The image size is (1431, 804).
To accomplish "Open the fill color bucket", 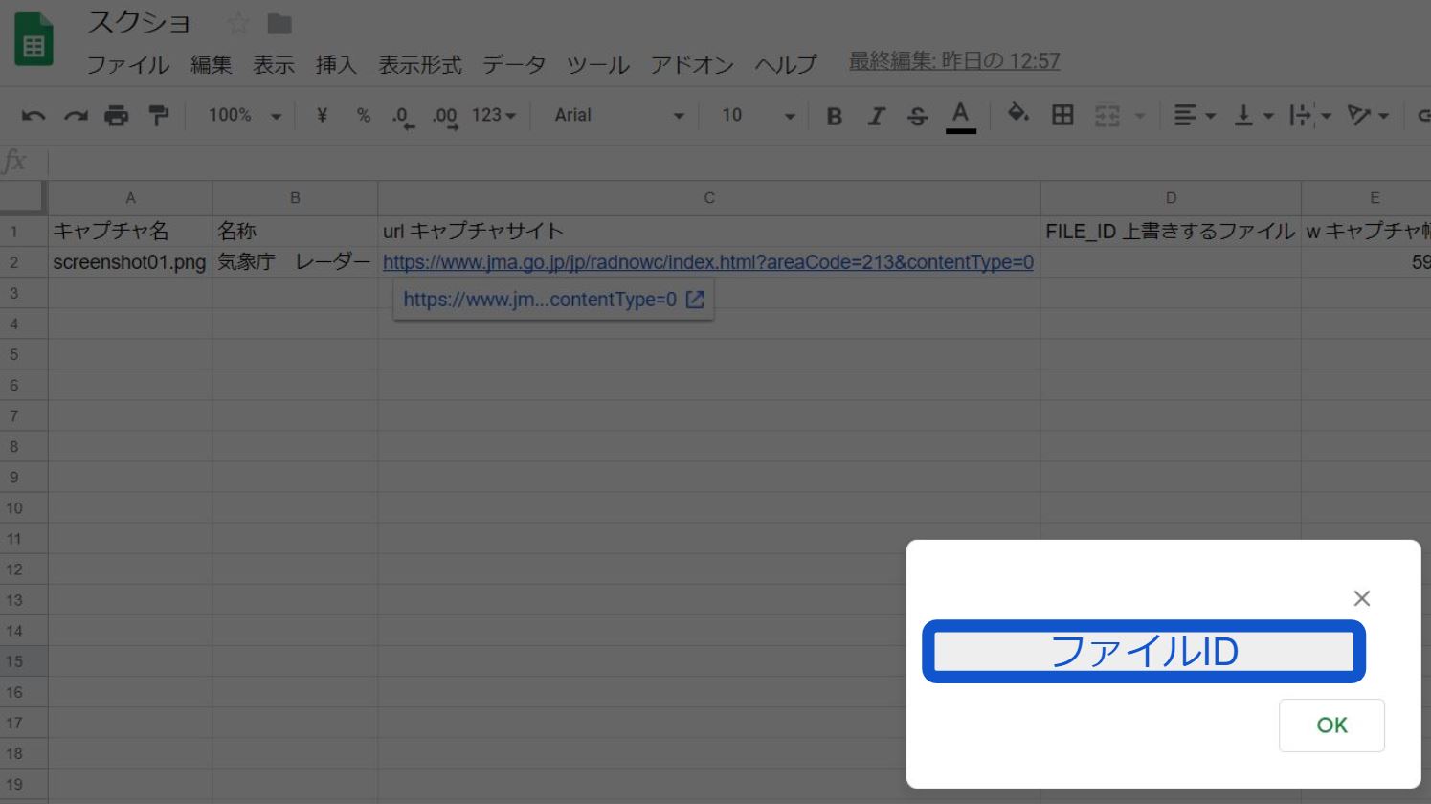I will (1017, 115).
